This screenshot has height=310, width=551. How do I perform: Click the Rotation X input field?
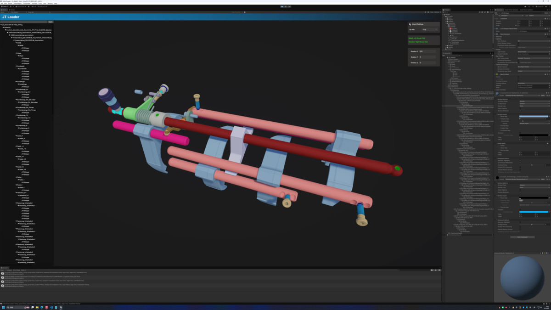(427, 51)
